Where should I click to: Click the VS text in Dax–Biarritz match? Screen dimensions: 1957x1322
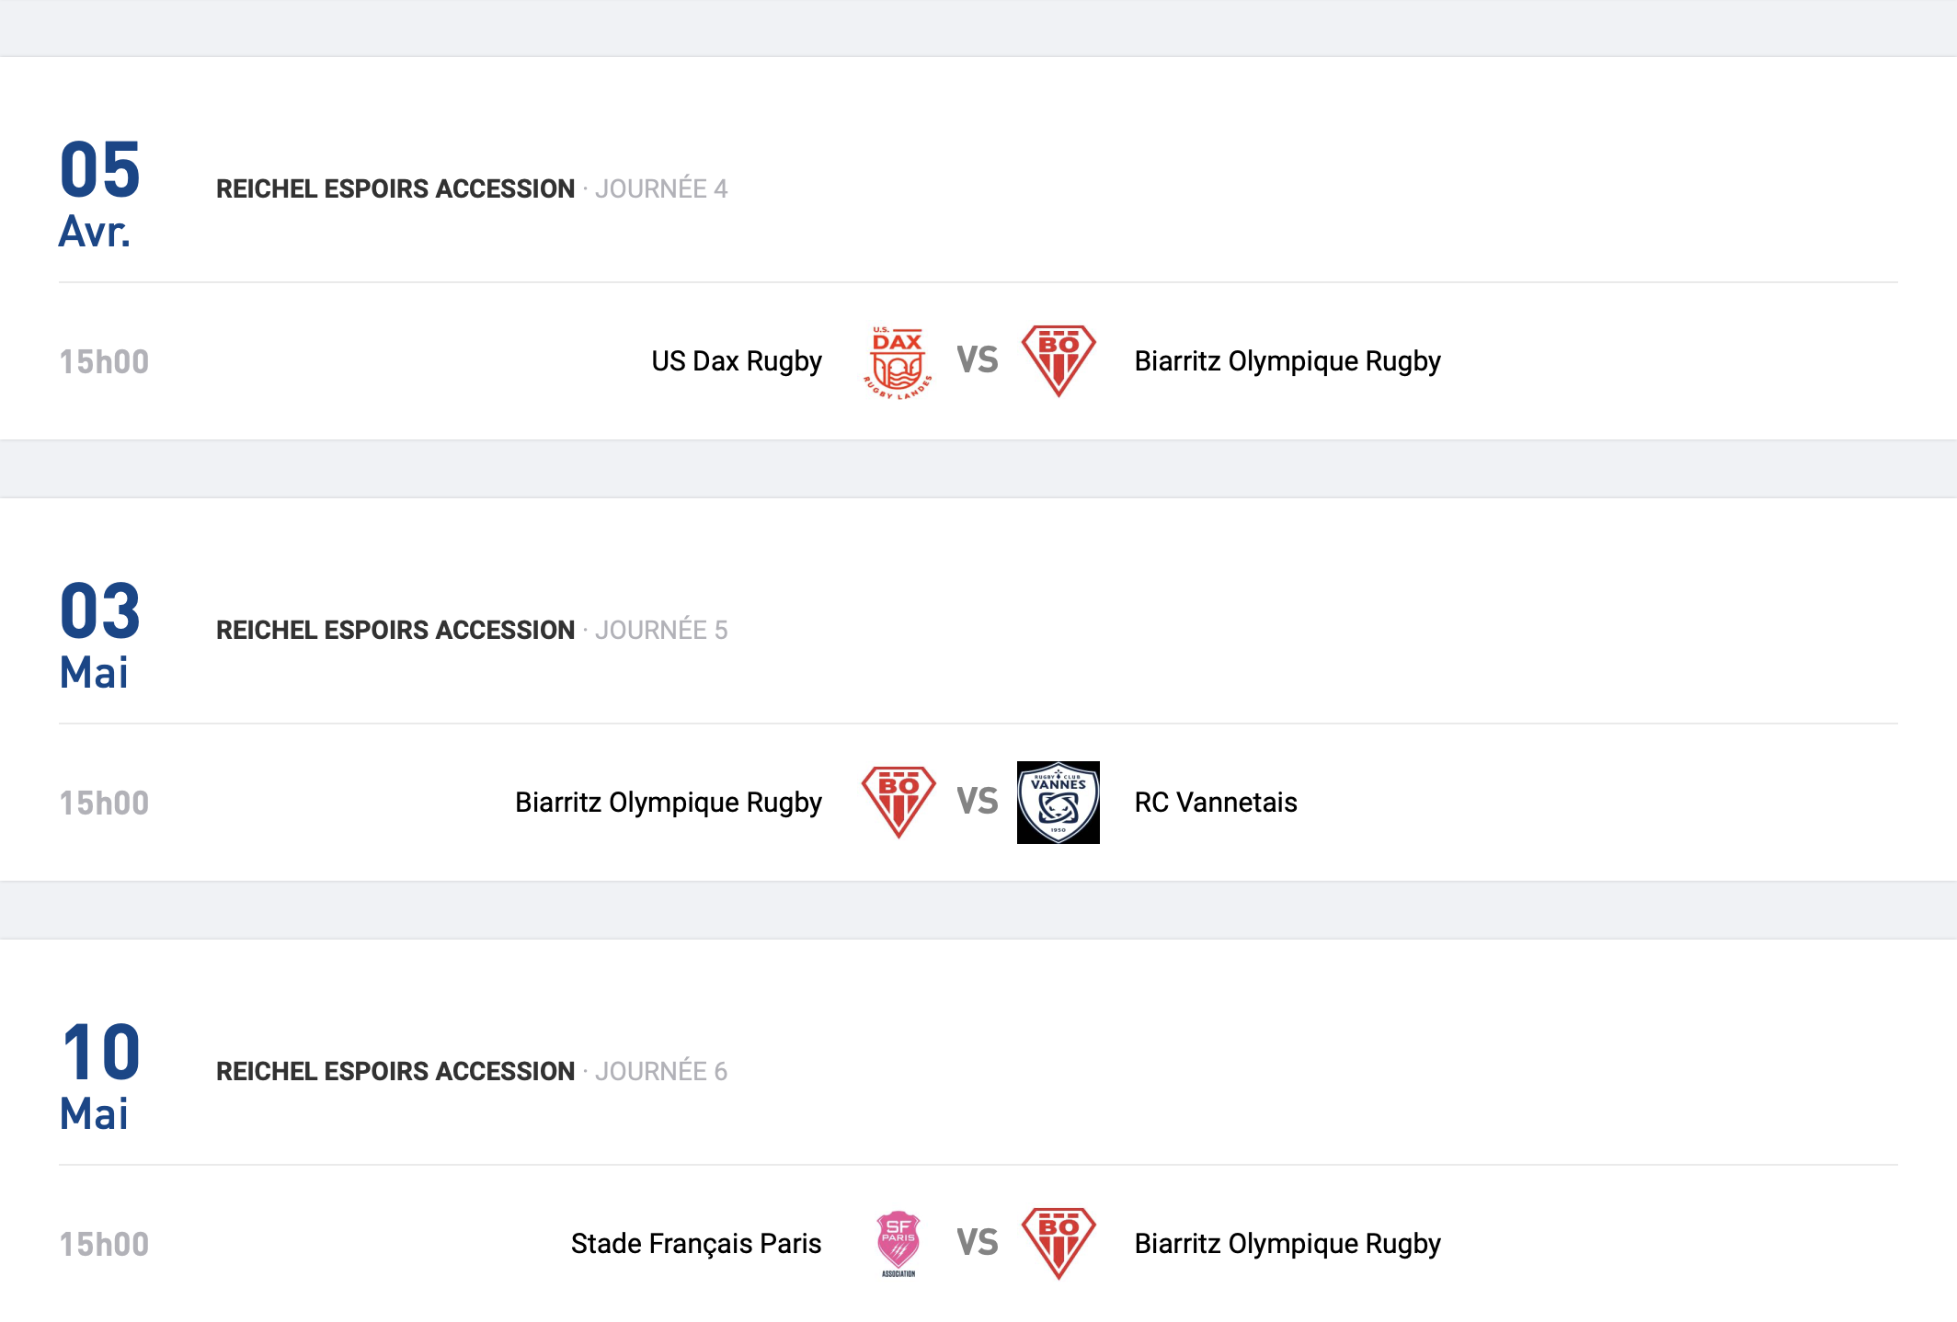[978, 360]
